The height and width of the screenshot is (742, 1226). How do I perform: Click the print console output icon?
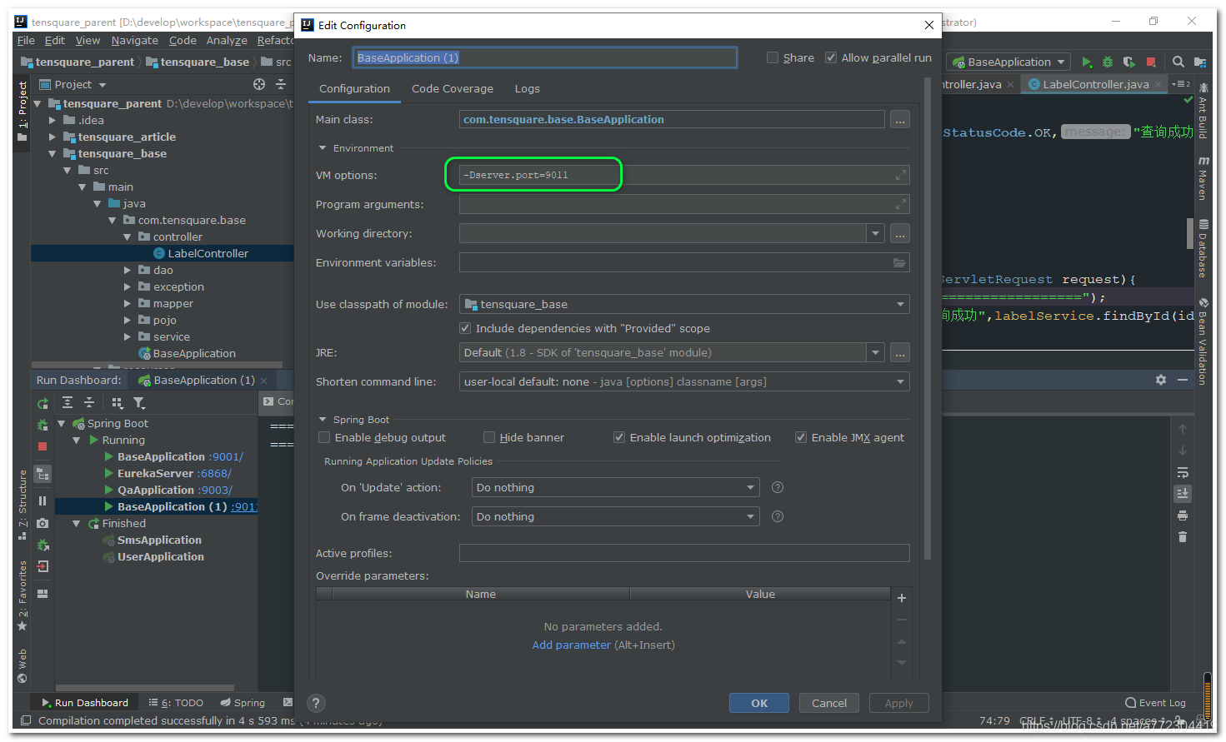pyautogui.click(x=1182, y=515)
